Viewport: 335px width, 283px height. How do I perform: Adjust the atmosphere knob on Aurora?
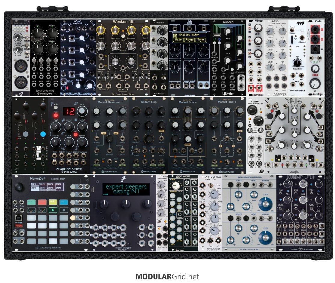[x=240, y=66]
